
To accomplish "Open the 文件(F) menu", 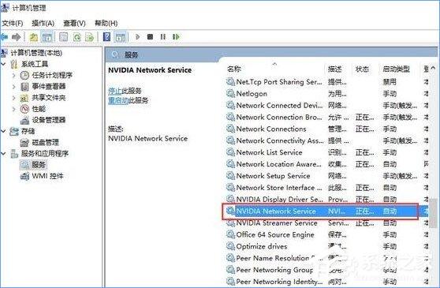I will [x=12, y=24].
